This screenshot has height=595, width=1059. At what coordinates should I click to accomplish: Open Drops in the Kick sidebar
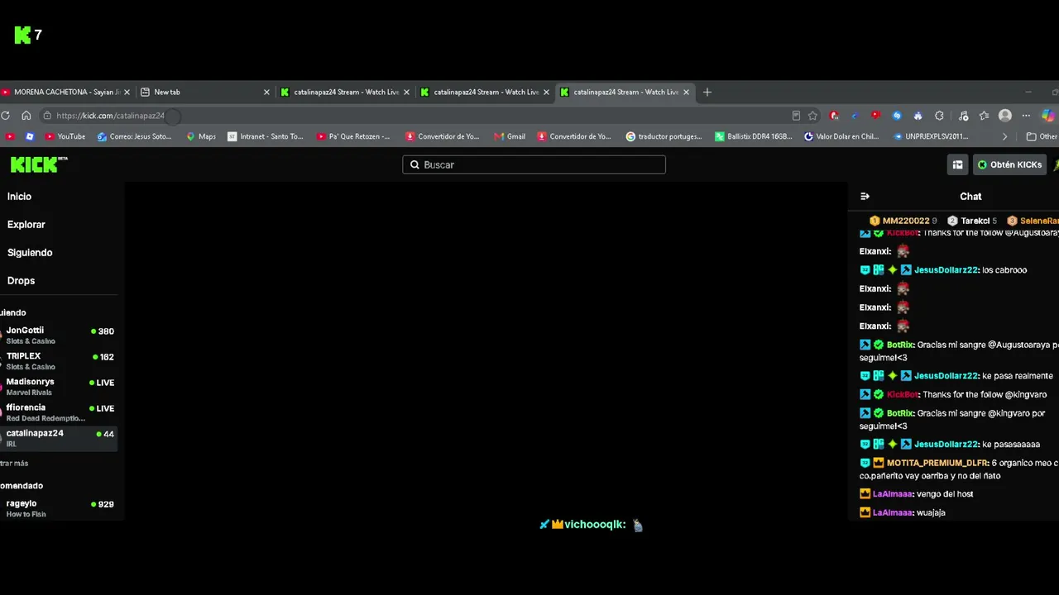[21, 281]
